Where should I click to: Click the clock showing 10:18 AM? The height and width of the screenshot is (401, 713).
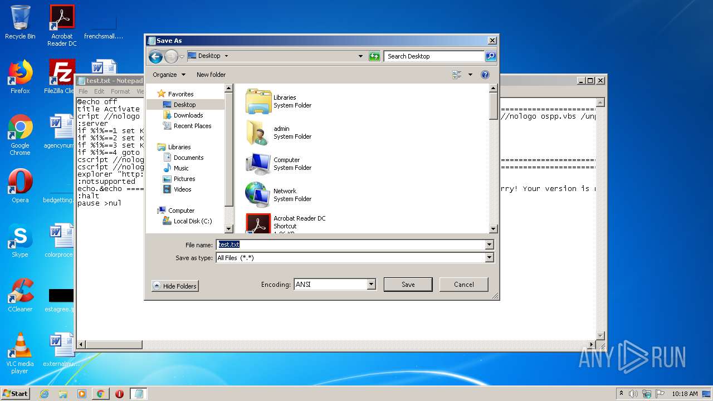tap(685, 394)
